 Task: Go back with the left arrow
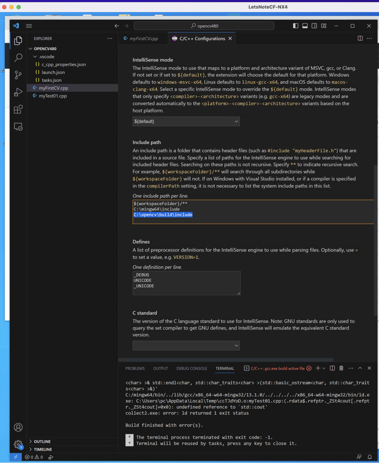click(117, 26)
